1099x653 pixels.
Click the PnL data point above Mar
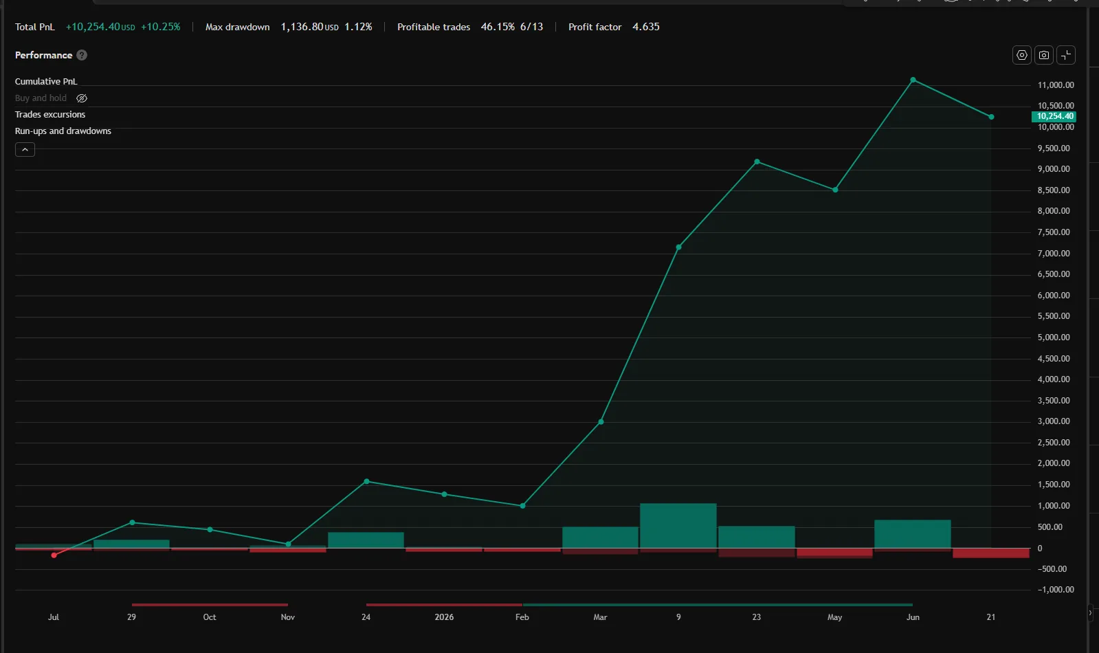pyautogui.click(x=601, y=421)
